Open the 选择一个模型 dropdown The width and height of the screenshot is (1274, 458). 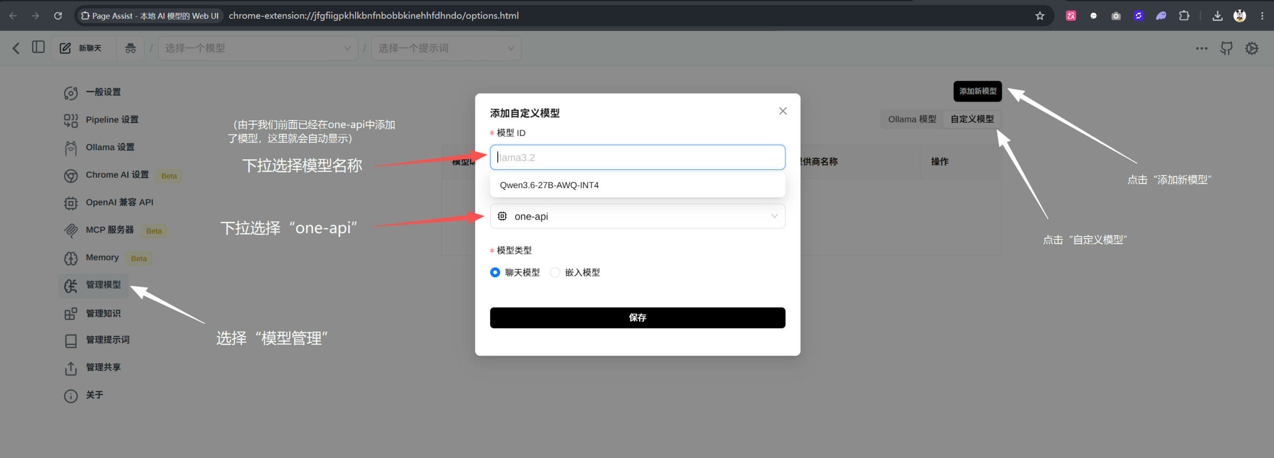(x=258, y=48)
